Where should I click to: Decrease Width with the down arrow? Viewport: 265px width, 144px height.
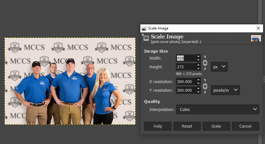coord(199,60)
